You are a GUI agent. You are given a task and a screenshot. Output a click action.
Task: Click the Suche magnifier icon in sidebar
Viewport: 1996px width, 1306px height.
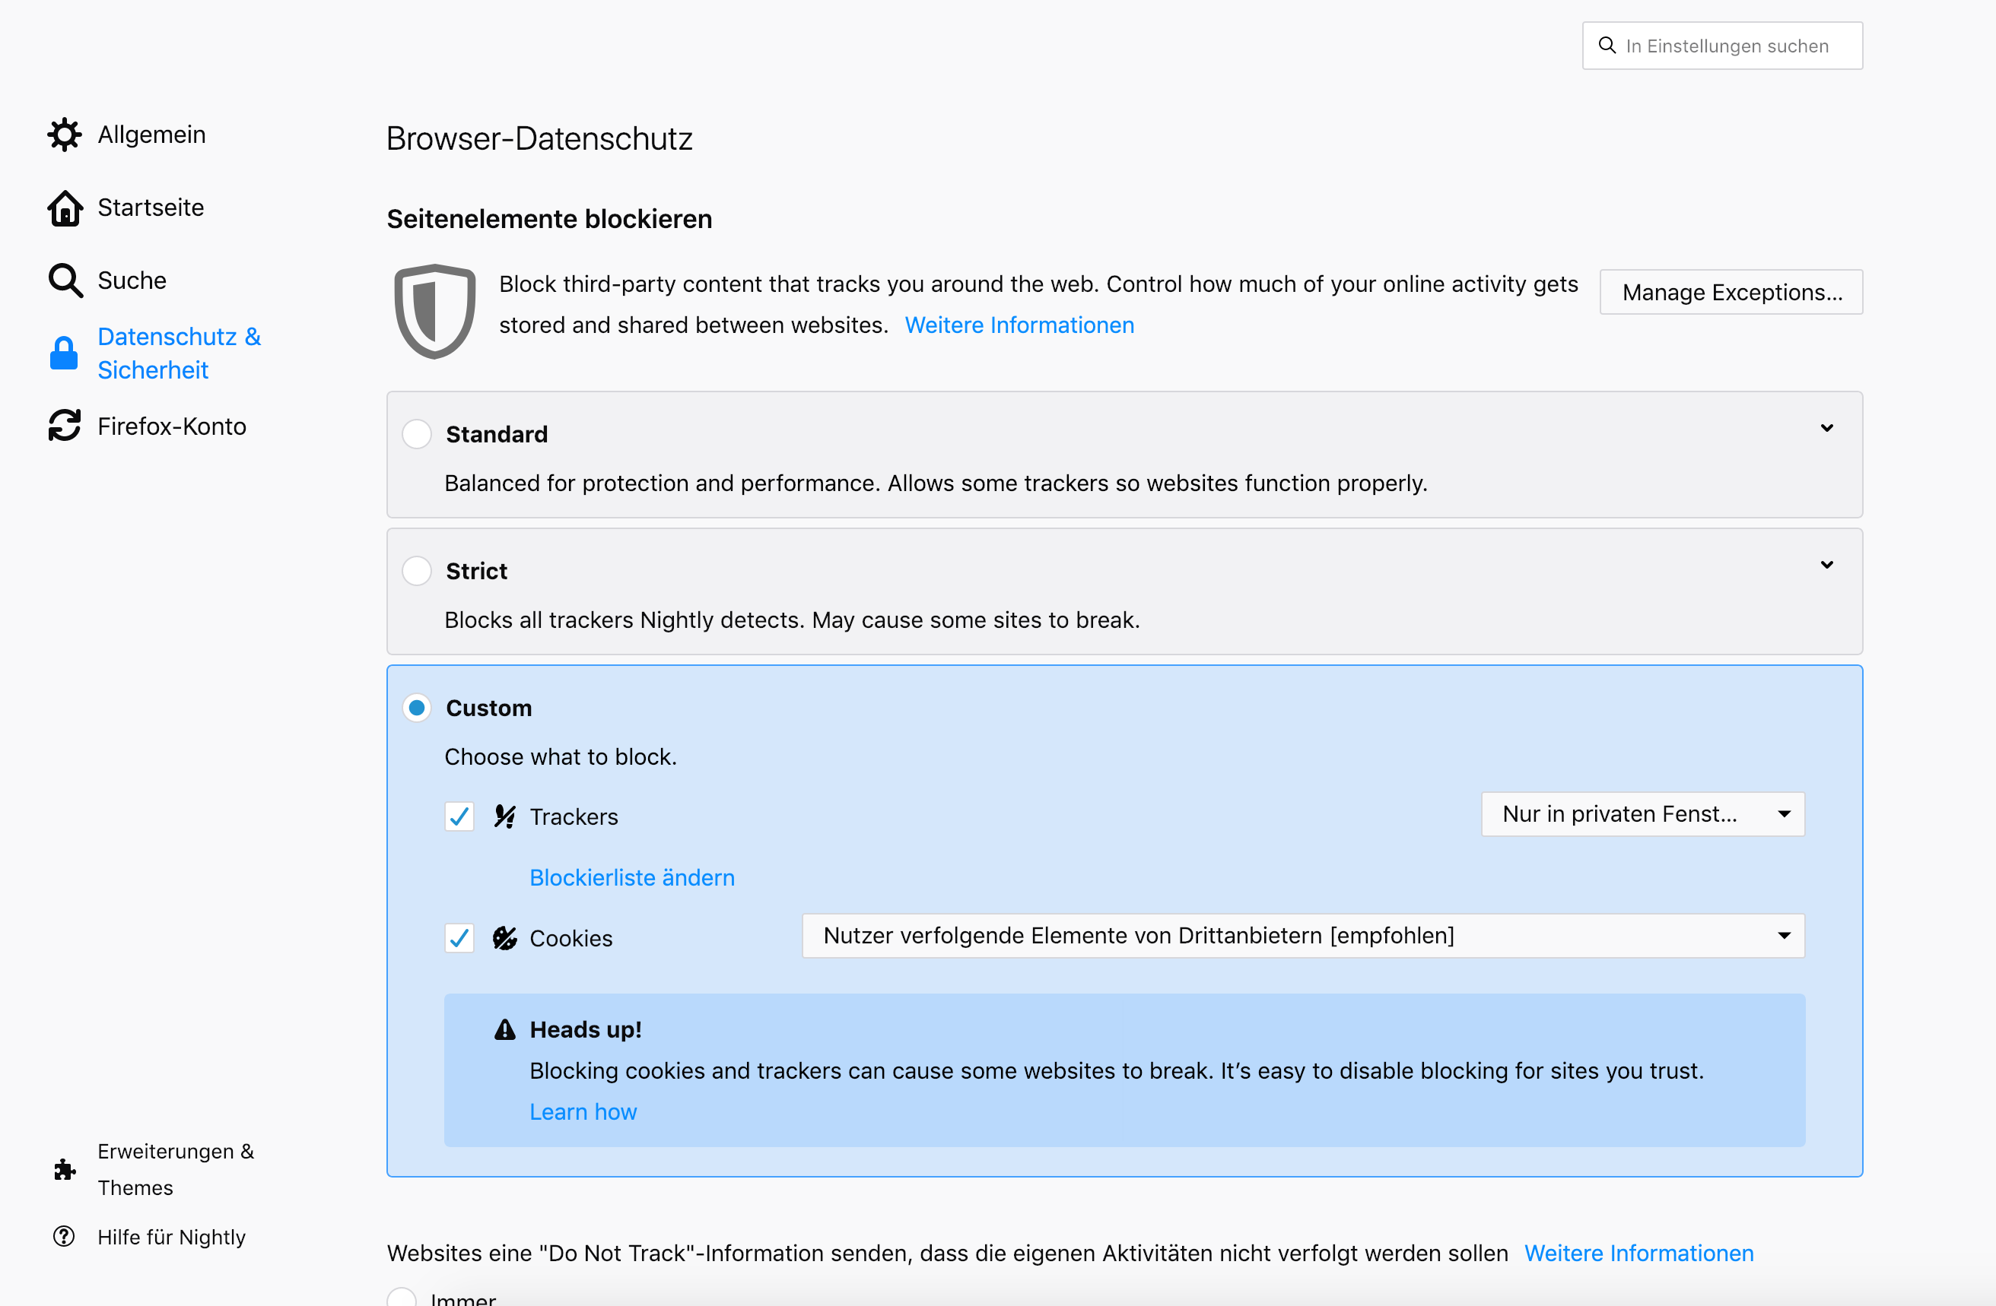click(65, 281)
